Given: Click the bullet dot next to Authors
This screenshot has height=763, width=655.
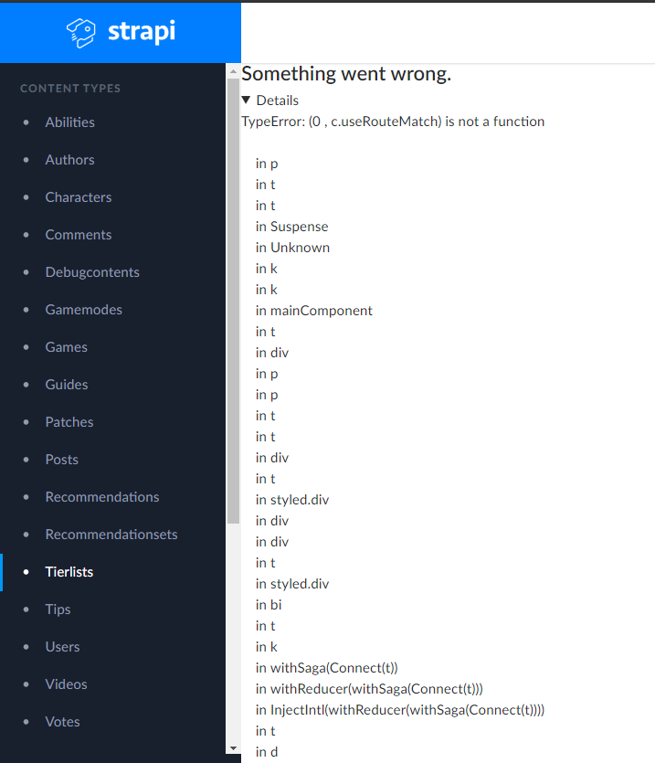Looking at the screenshot, I should click(26, 159).
